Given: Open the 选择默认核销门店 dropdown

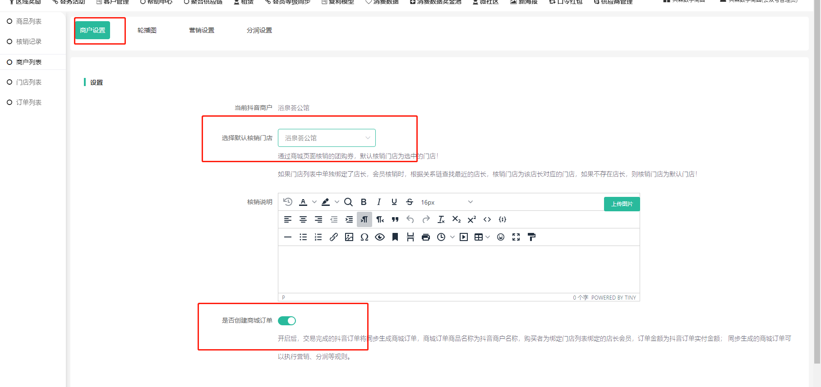Looking at the screenshot, I should pos(327,138).
